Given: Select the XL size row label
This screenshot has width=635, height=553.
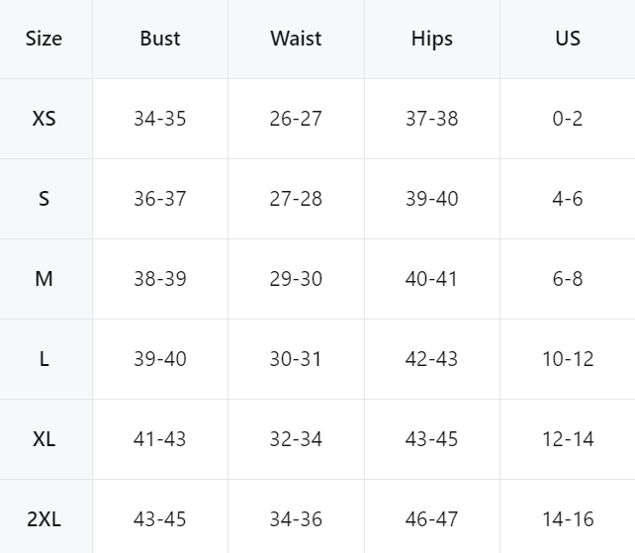Looking at the screenshot, I should (x=44, y=439).
